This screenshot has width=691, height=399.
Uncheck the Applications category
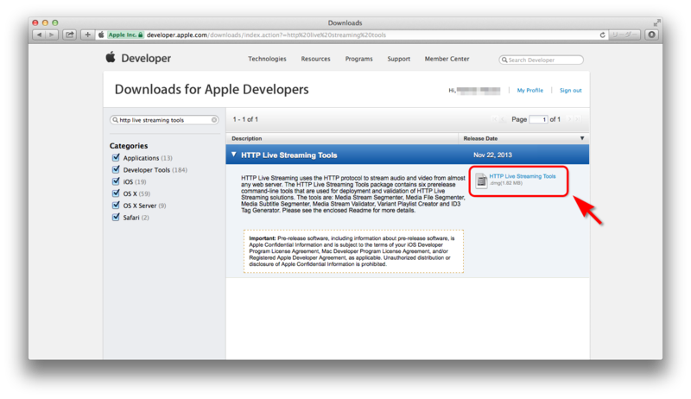tap(116, 157)
